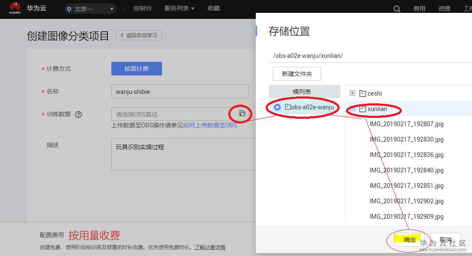Viewport: 472px width, 256px height.
Task: Click the obs-a02e-wanju bucket folder icon
Action: (x=287, y=107)
